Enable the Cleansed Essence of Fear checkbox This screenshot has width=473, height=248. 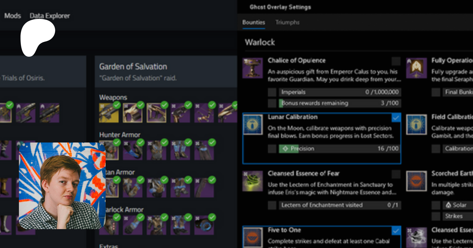[396, 174]
